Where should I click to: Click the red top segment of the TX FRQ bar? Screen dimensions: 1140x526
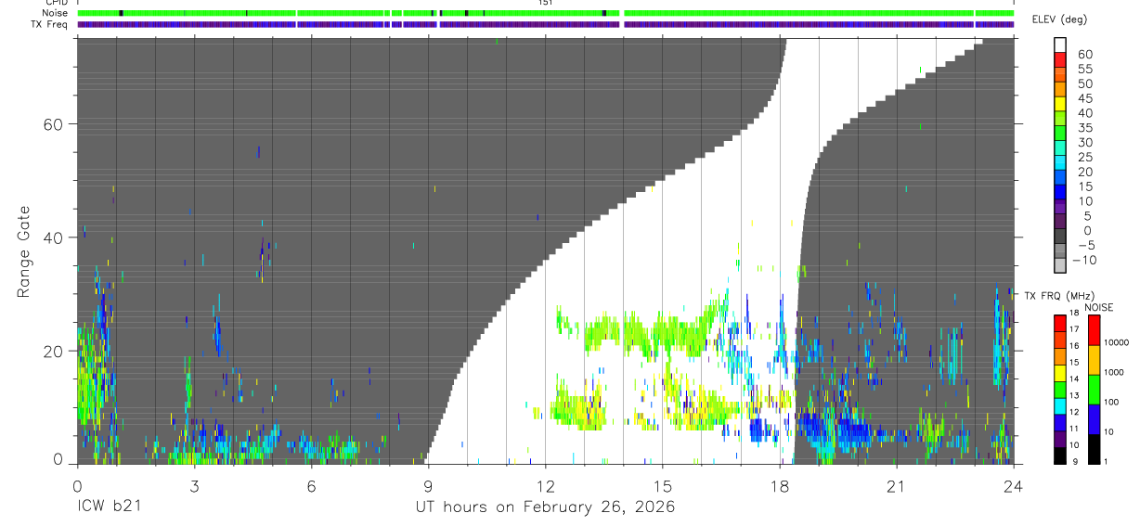pyautogui.click(x=1060, y=324)
